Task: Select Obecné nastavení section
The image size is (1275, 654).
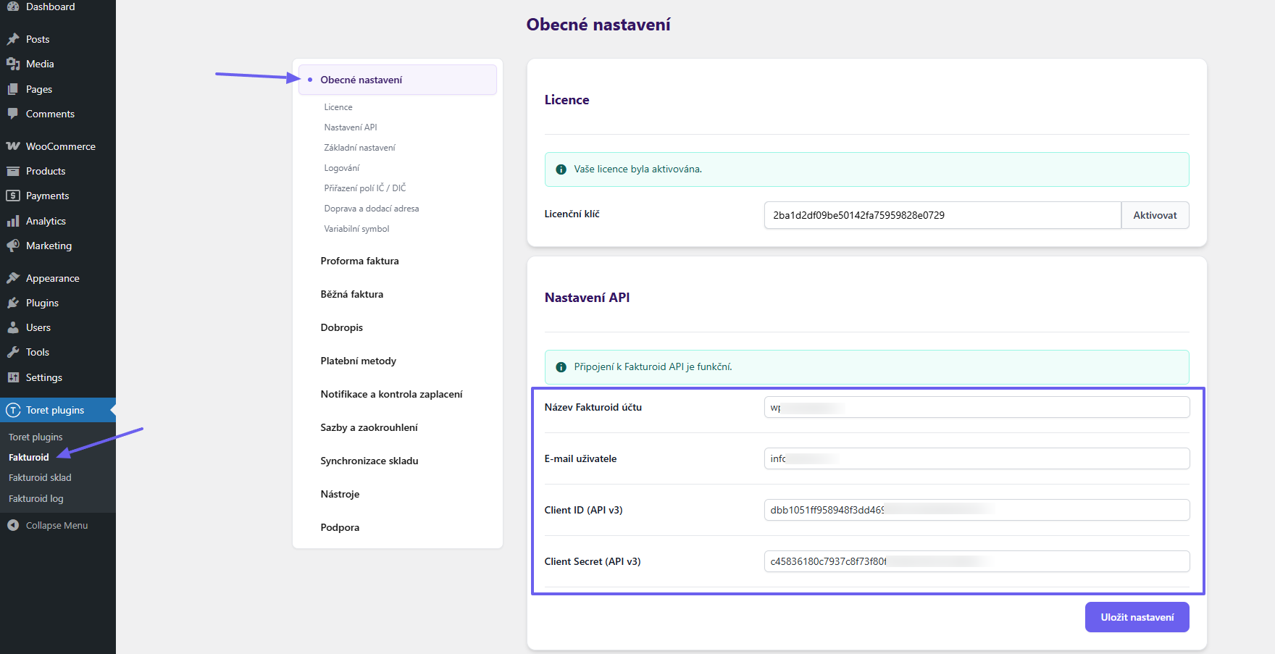Action: [398, 80]
